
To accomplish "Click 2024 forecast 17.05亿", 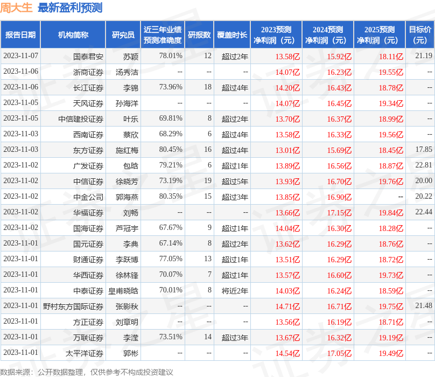I will pyautogui.click(x=339, y=353).
